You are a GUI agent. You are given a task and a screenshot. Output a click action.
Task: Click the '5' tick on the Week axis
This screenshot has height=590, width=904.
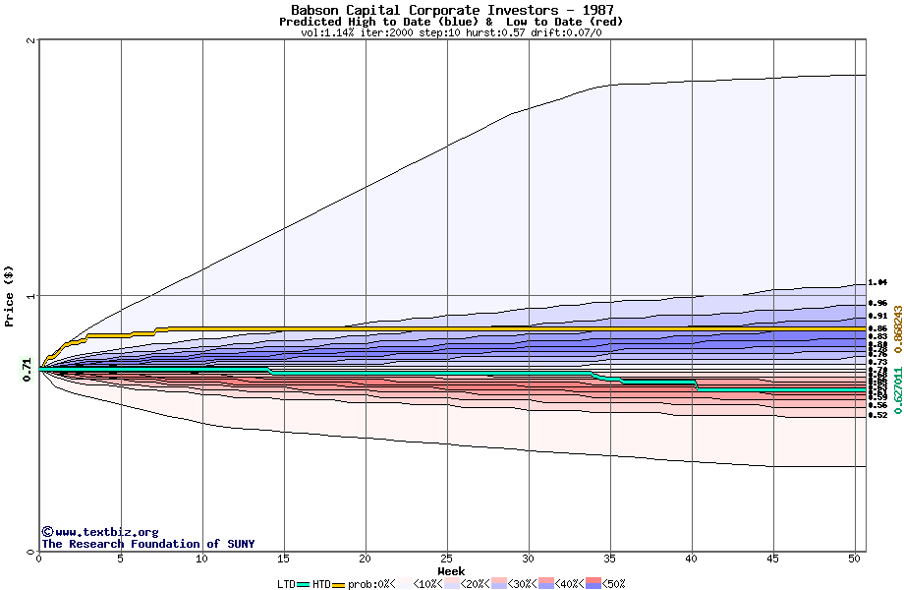point(121,559)
